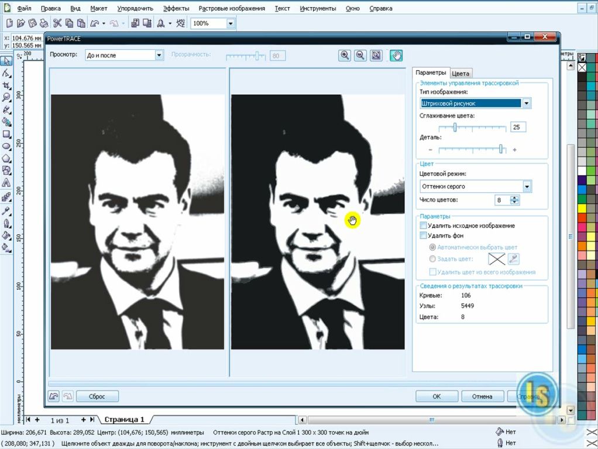Click the Copy icon in toolbar

[69, 23]
